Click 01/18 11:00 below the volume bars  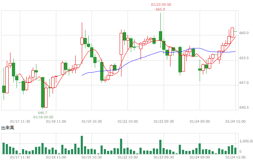pos(56,157)
